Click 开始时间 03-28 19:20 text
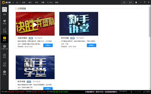Image resolution: width=151 pixels, height=94 pixels. (25, 46)
